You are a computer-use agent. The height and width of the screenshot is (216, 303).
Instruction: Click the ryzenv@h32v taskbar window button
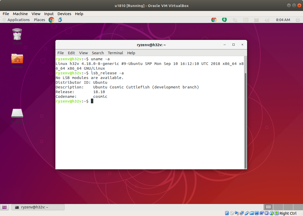[38, 207]
